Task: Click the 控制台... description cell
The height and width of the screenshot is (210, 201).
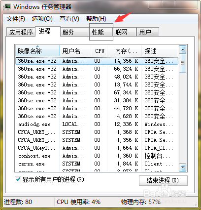Action: point(157,156)
